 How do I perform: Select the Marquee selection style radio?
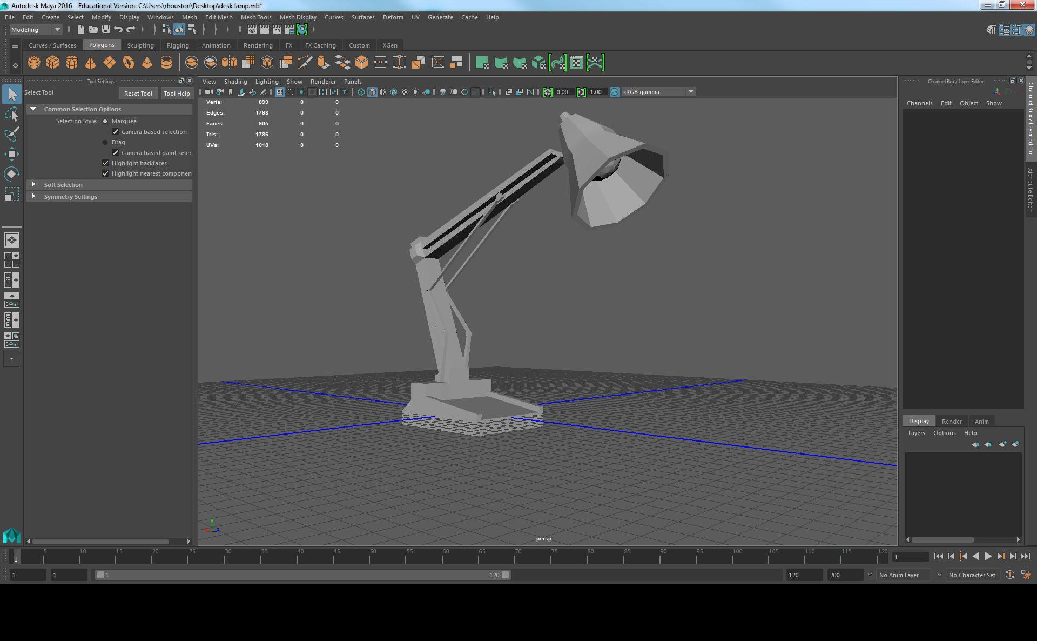(x=105, y=121)
